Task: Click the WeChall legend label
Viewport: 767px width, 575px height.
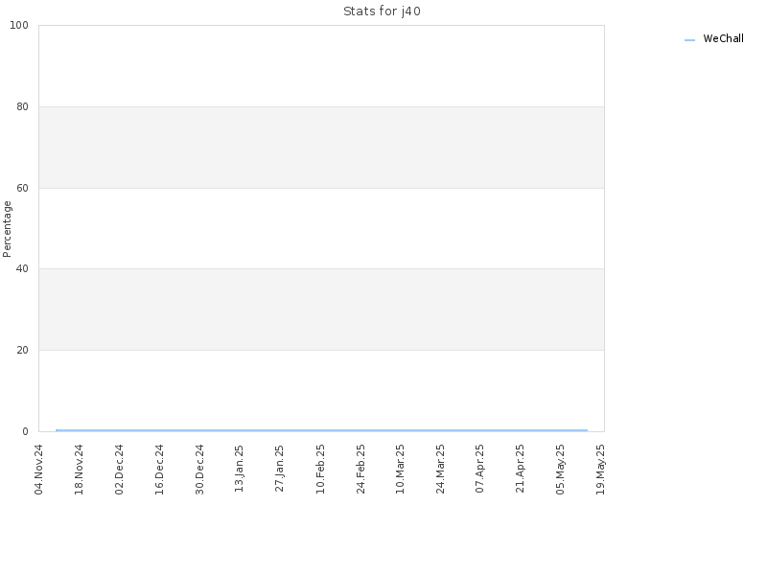Action: tap(723, 38)
